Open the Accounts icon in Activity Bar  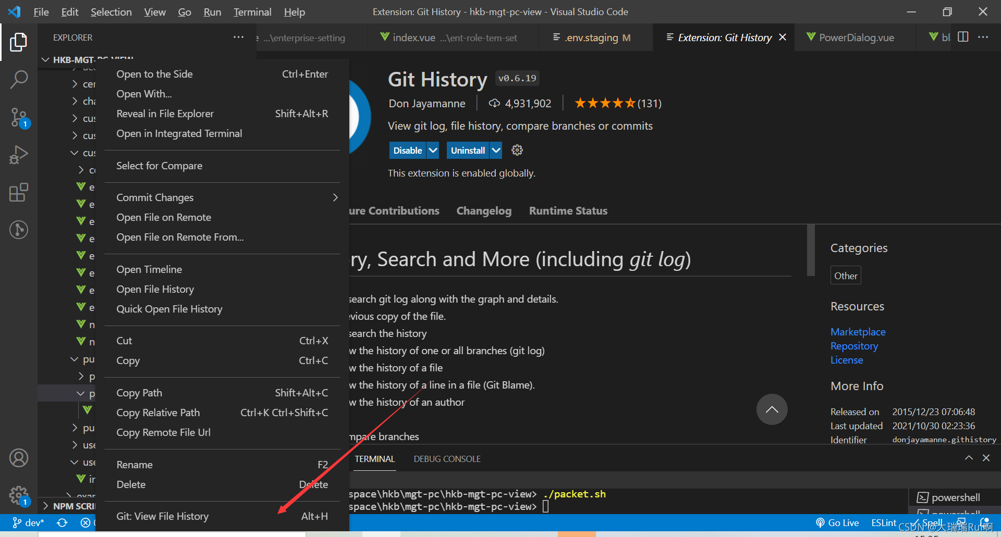(x=19, y=458)
